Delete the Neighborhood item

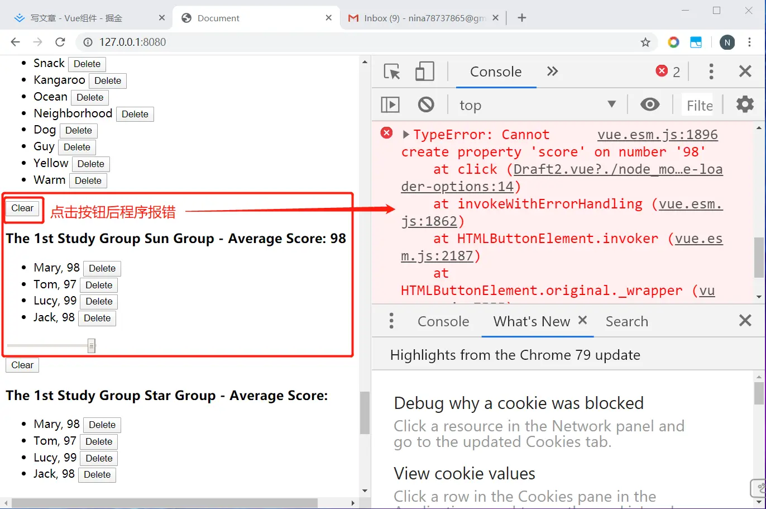click(x=135, y=114)
